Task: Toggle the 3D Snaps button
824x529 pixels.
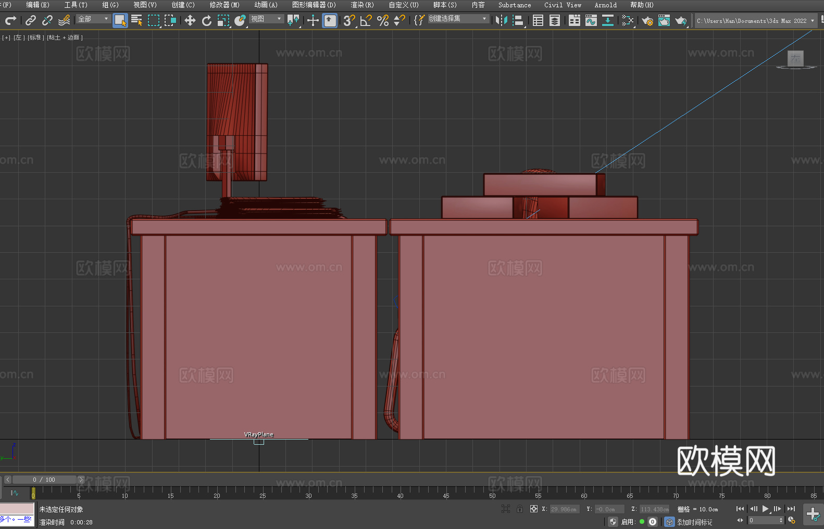Action: tap(349, 20)
